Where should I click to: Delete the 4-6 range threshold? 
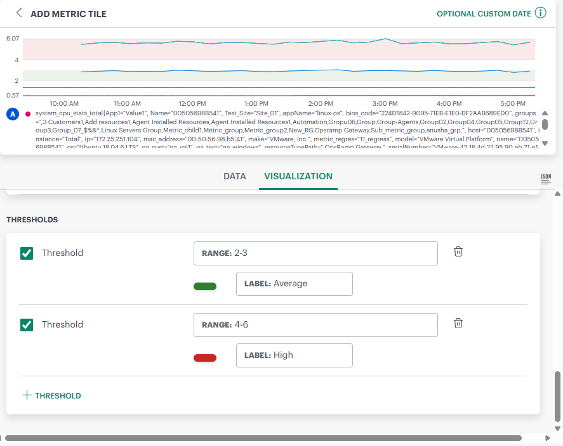[458, 323]
